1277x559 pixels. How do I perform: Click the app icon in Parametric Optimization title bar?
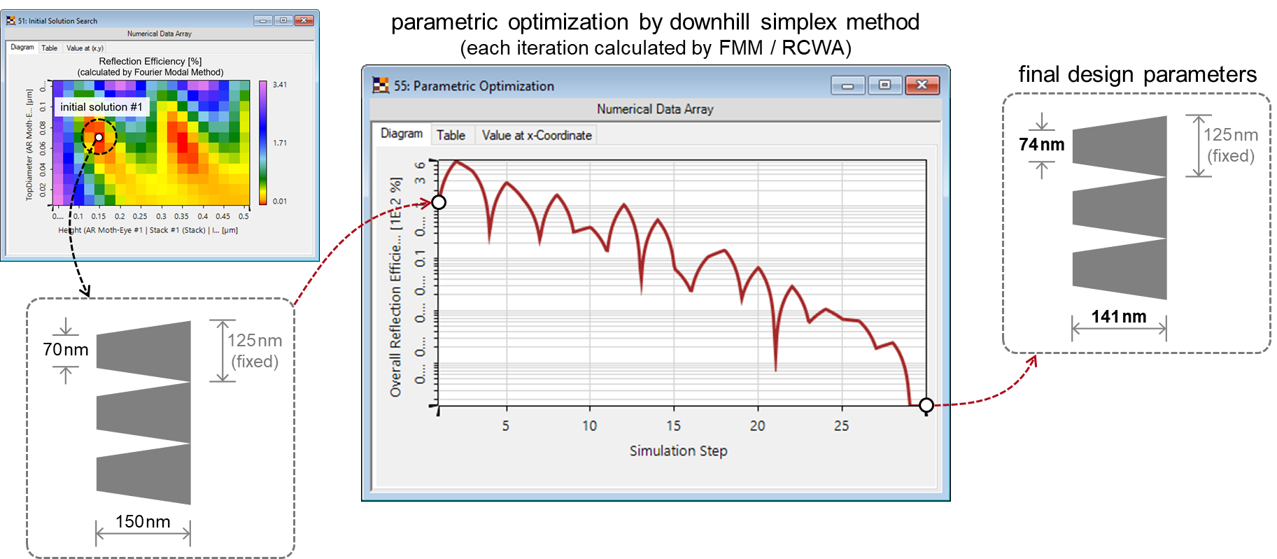pyautogui.click(x=381, y=85)
